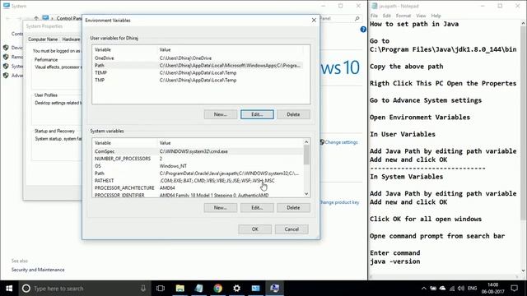Click the search icon in Control Panel
This screenshot has width=527, height=296.
(357, 18)
